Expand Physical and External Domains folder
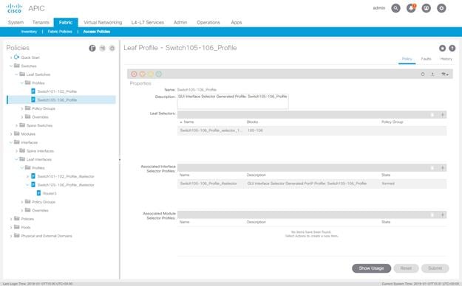Viewport: 462px width, 286px height. point(11,236)
